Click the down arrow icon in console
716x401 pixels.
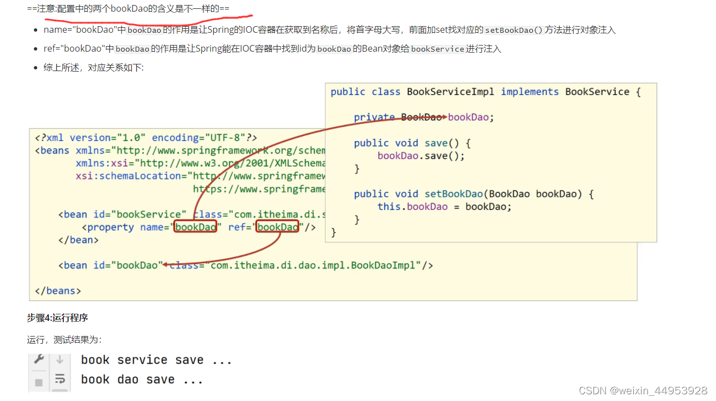(x=59, y=359)
